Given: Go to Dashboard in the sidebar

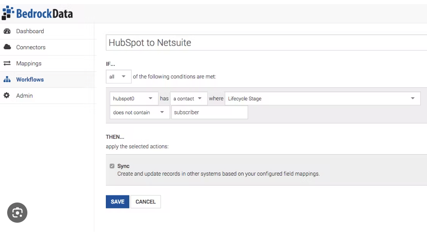Looking at the screenshot, I should 30,31.
